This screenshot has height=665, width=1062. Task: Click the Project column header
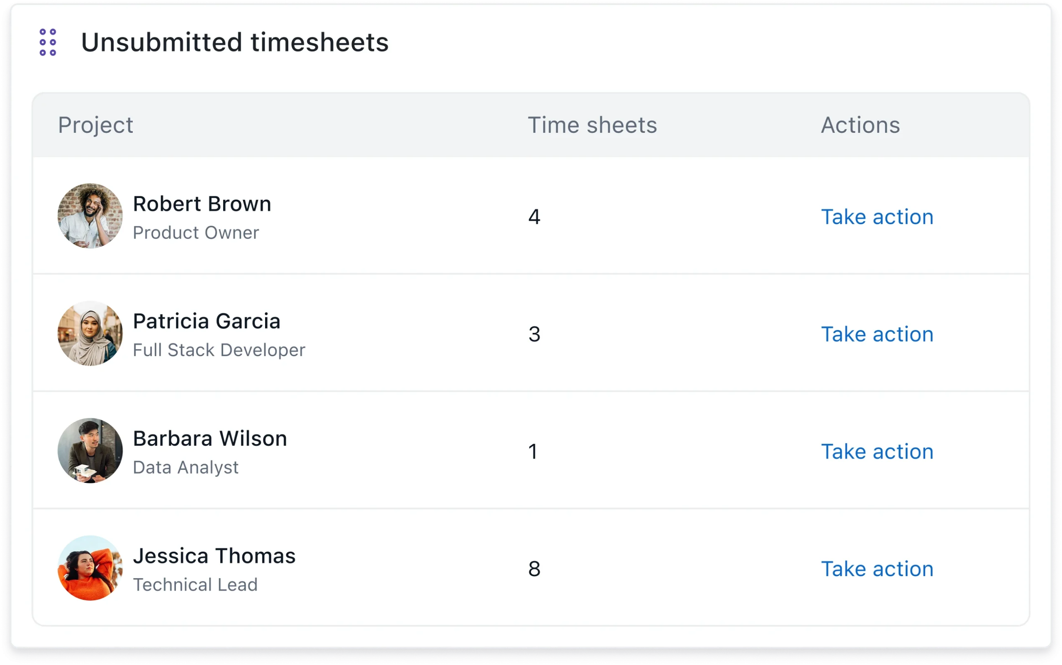(95, 125)
